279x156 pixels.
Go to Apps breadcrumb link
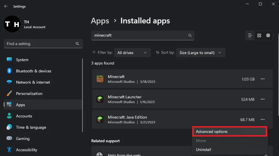click(100, 21)
